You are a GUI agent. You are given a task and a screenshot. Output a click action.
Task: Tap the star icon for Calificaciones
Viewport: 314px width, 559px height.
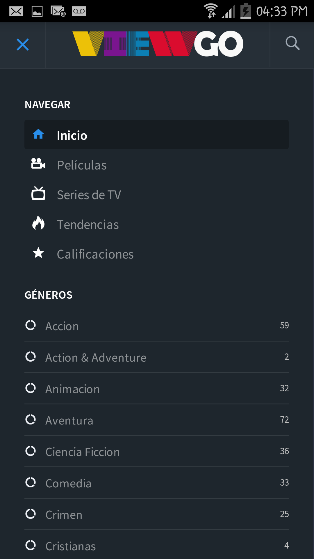[38, 253]
